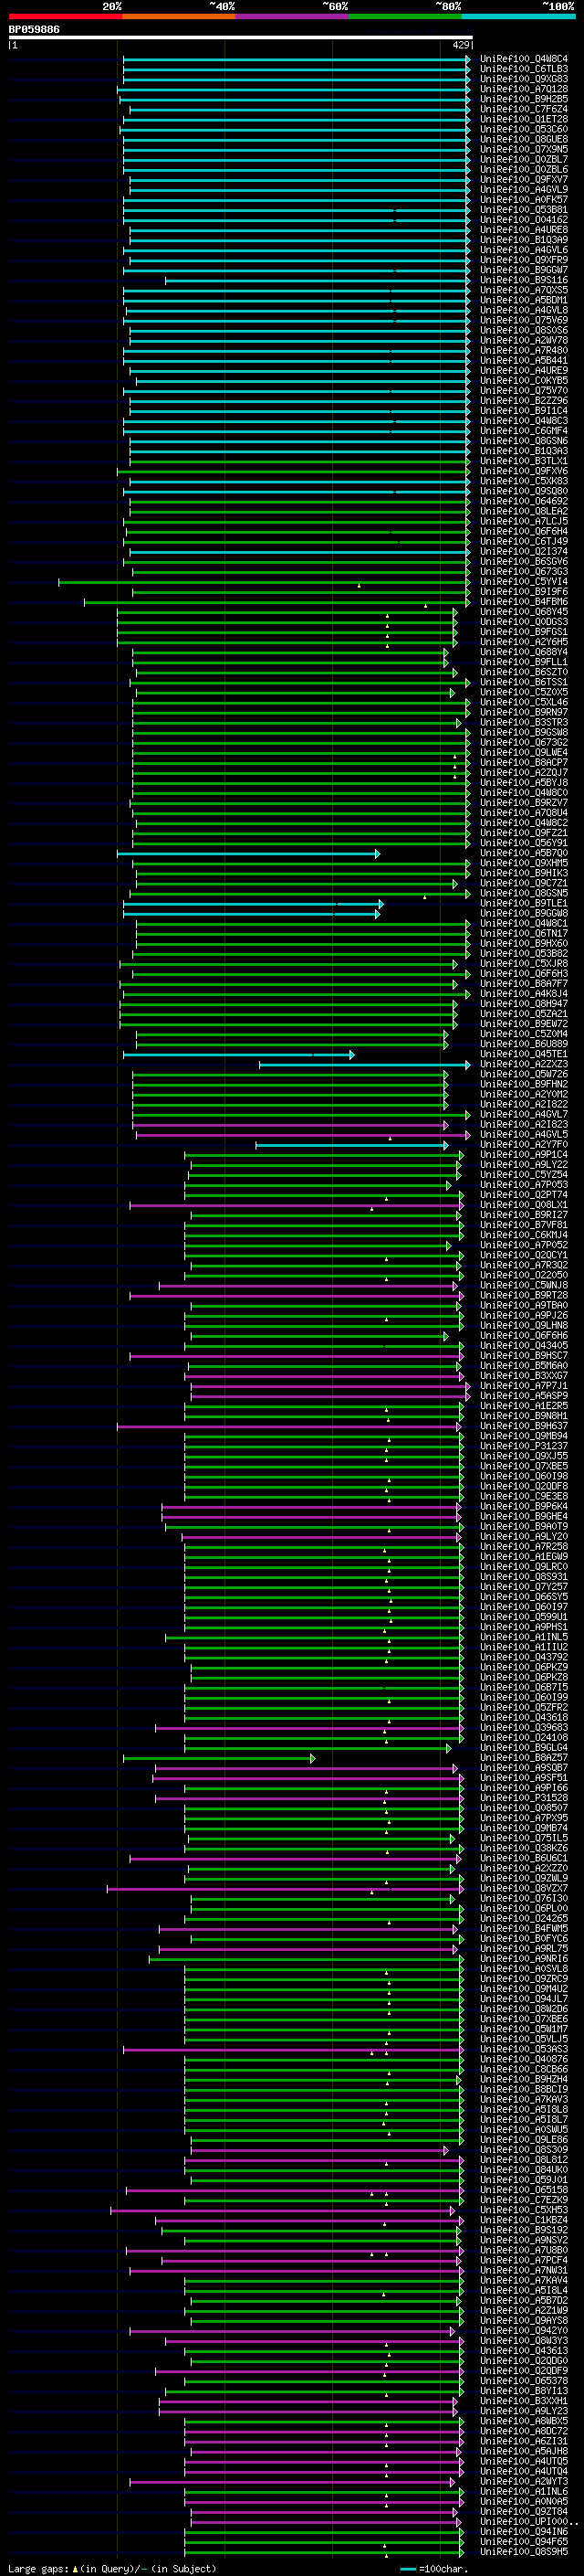The height and width of the screenshot is (2576, 584).
Task: Click the UniRef100_A2WV78 label
Action: tap(524, 340)
